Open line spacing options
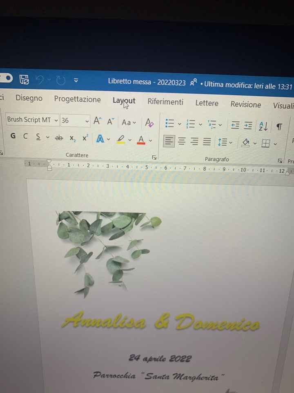294x393 pixels. coord(222,142)
